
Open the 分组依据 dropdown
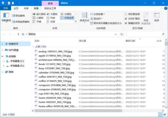tap(97, 14)
